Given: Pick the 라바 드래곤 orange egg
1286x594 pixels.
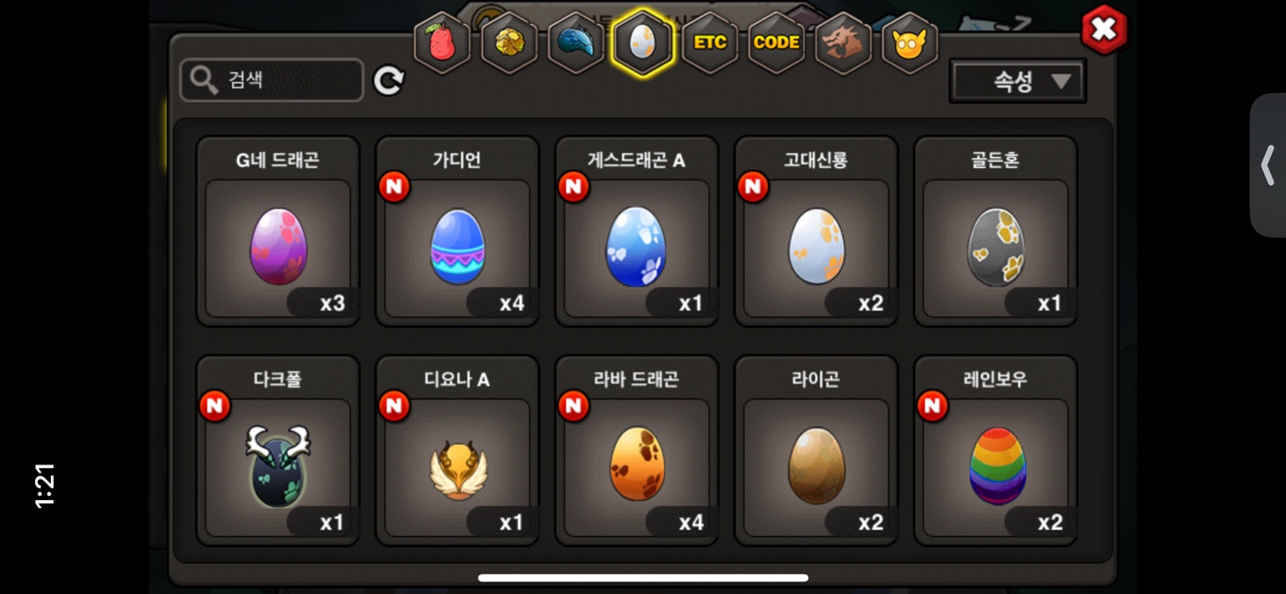Looking at the screenshot, I should (637, 451).
